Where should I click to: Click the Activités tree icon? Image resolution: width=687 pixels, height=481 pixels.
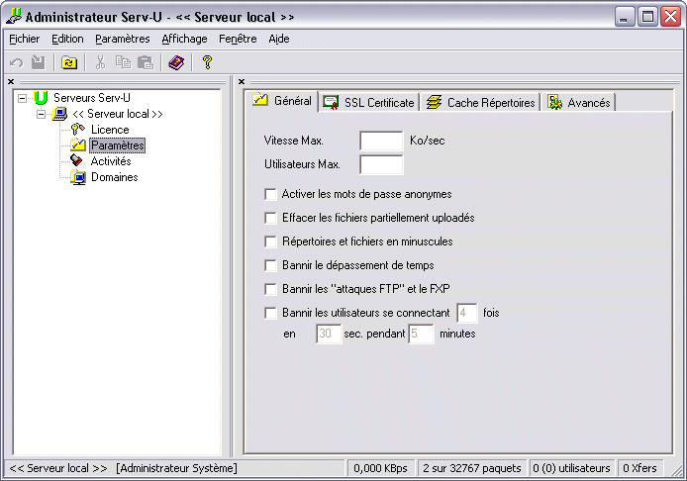click(77, 160)
